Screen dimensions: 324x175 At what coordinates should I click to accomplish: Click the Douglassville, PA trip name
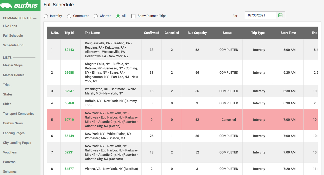[x=109, y=50]
